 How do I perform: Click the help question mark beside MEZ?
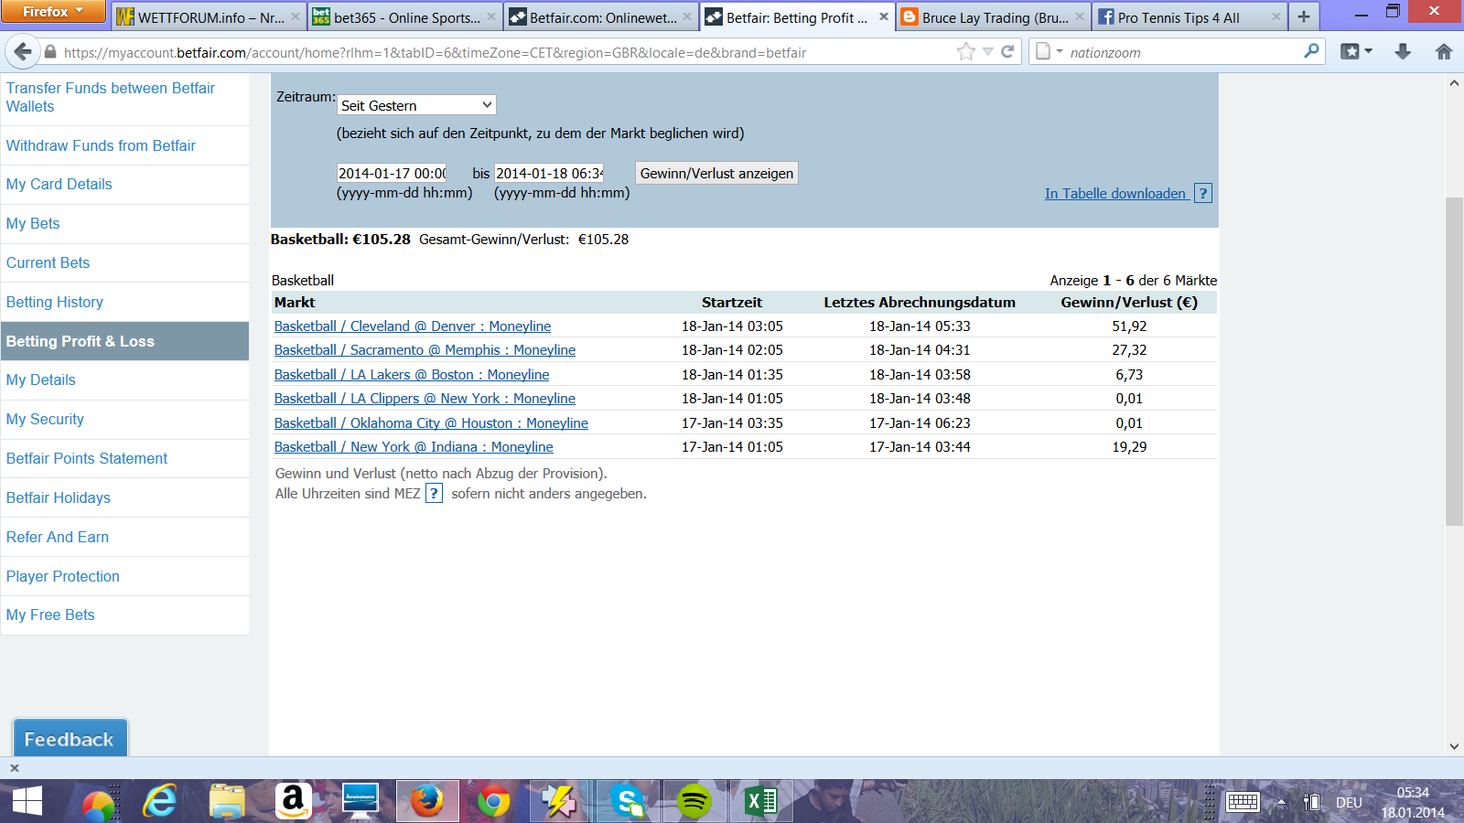click(435, 494)
